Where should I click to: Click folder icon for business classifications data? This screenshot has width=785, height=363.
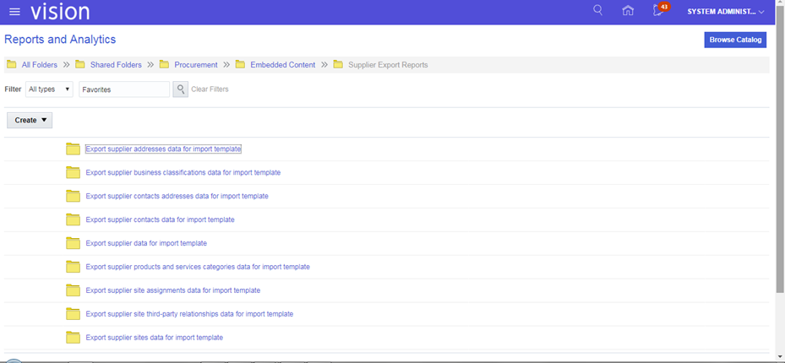74,172
